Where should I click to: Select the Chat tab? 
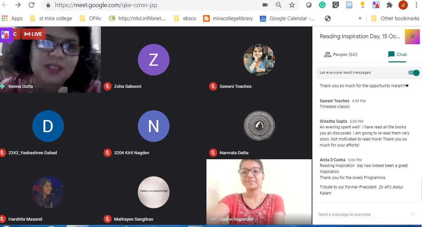click(x=397, y=54)
